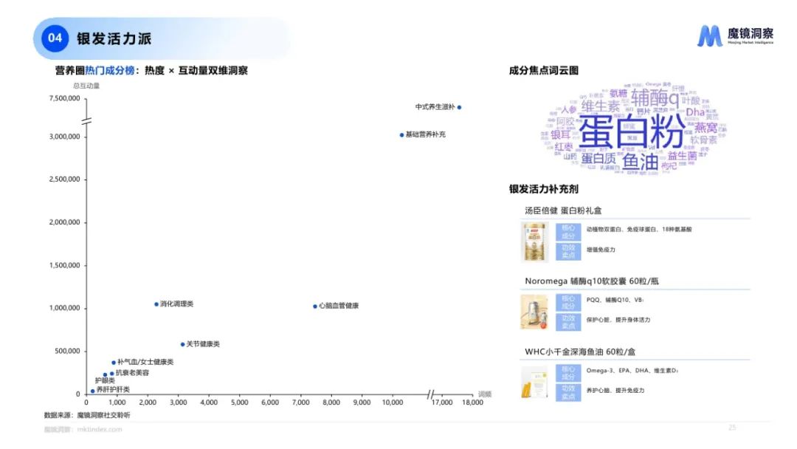Click the 魔镜洞察 logo icon
Screen dimensions: 797x449
coord(710,36)
